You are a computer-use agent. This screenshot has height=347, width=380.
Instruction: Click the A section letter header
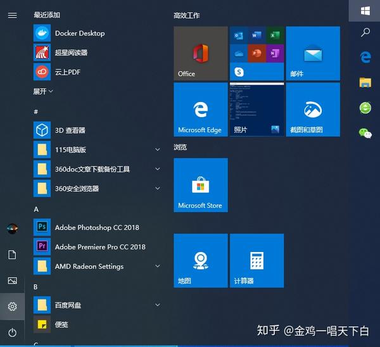(x=36, y=209)
